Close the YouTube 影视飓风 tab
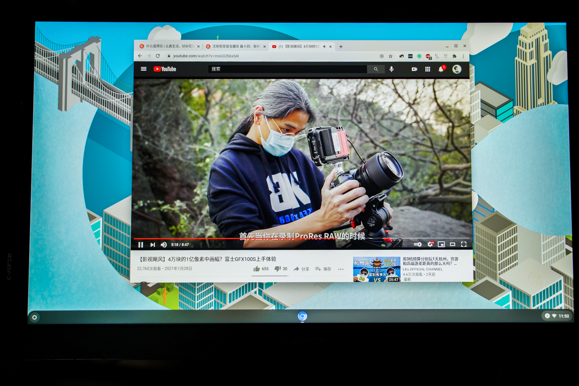 point(330,46)
